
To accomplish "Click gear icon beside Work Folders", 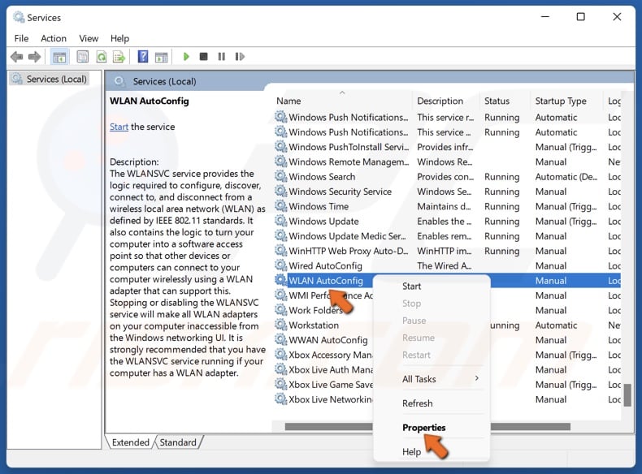I will pyautogui.click(x=280, y=310).
